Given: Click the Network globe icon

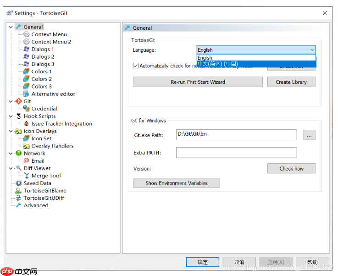Looking at the screenshot, I should [x=19, y=153].
